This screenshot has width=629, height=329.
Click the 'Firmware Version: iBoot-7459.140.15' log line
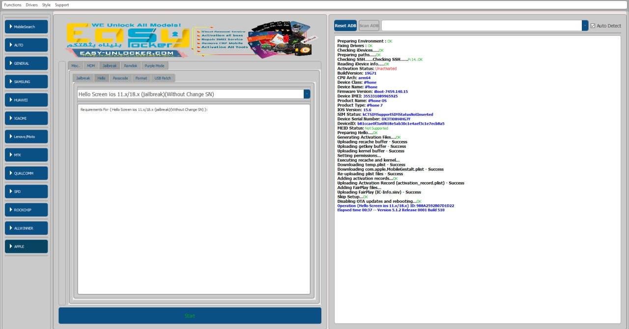(372, 91)
